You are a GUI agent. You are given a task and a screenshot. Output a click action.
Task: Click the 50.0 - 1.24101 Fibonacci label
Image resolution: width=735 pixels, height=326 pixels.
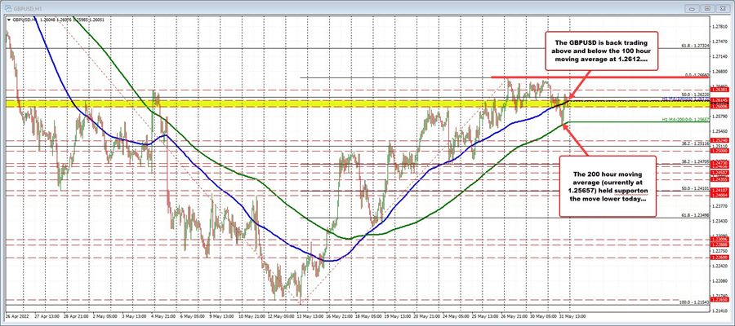(694, 188)
